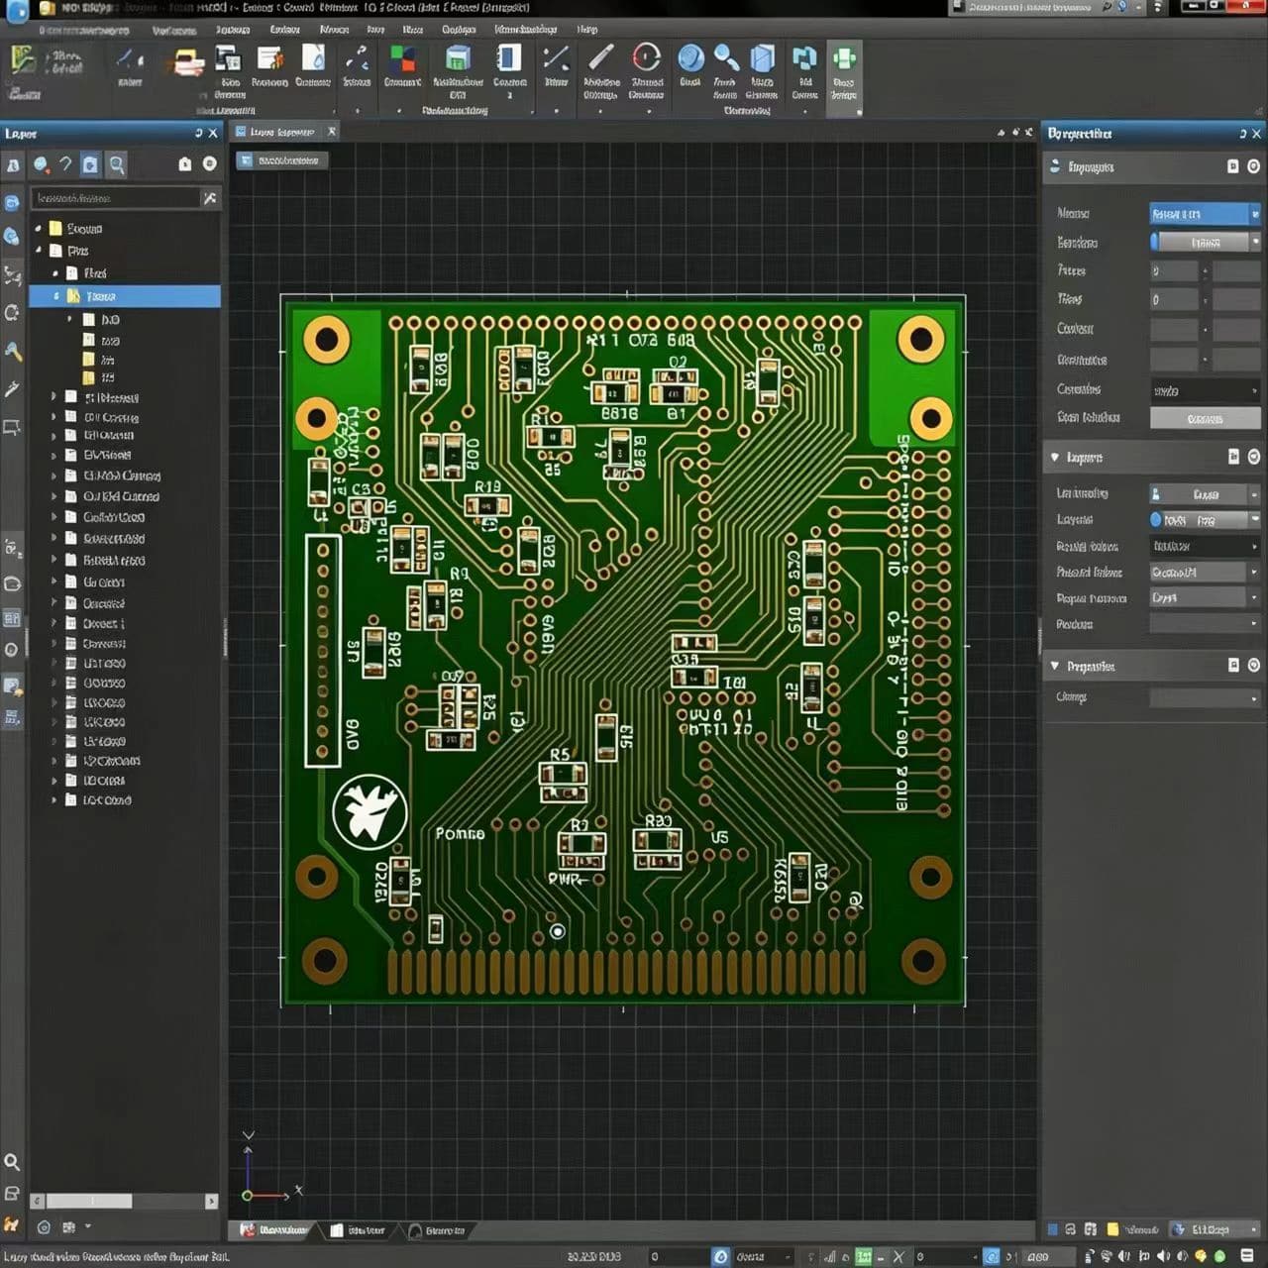Click the blue sphere icon in left panel toolbar
The image size is (1268, 1268).
point(41,164)
